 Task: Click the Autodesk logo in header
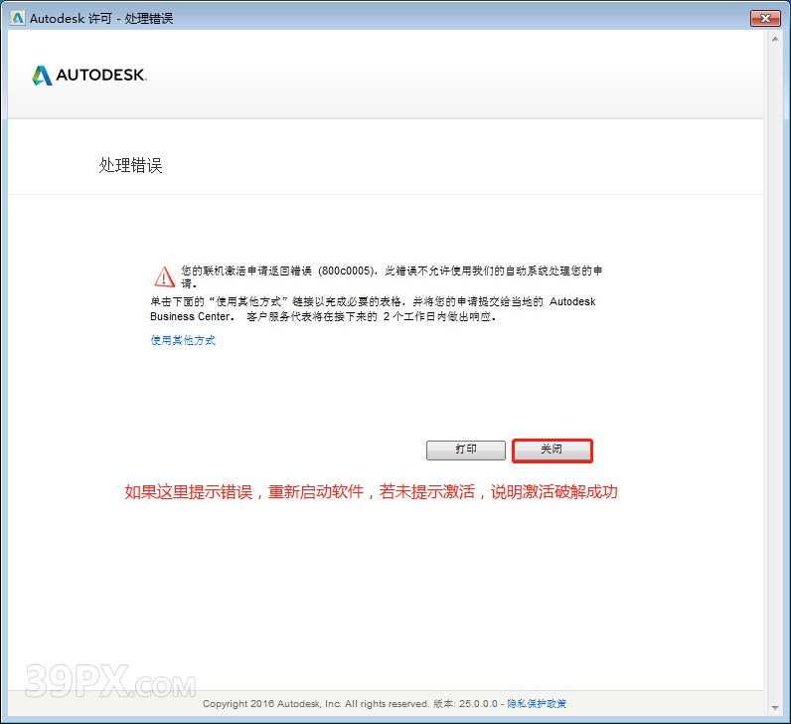89,76
